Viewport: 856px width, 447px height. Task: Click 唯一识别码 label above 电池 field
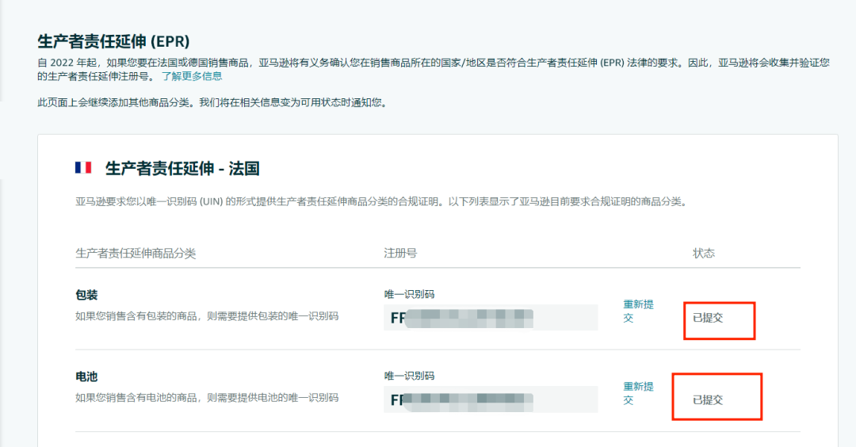[409, 376]
